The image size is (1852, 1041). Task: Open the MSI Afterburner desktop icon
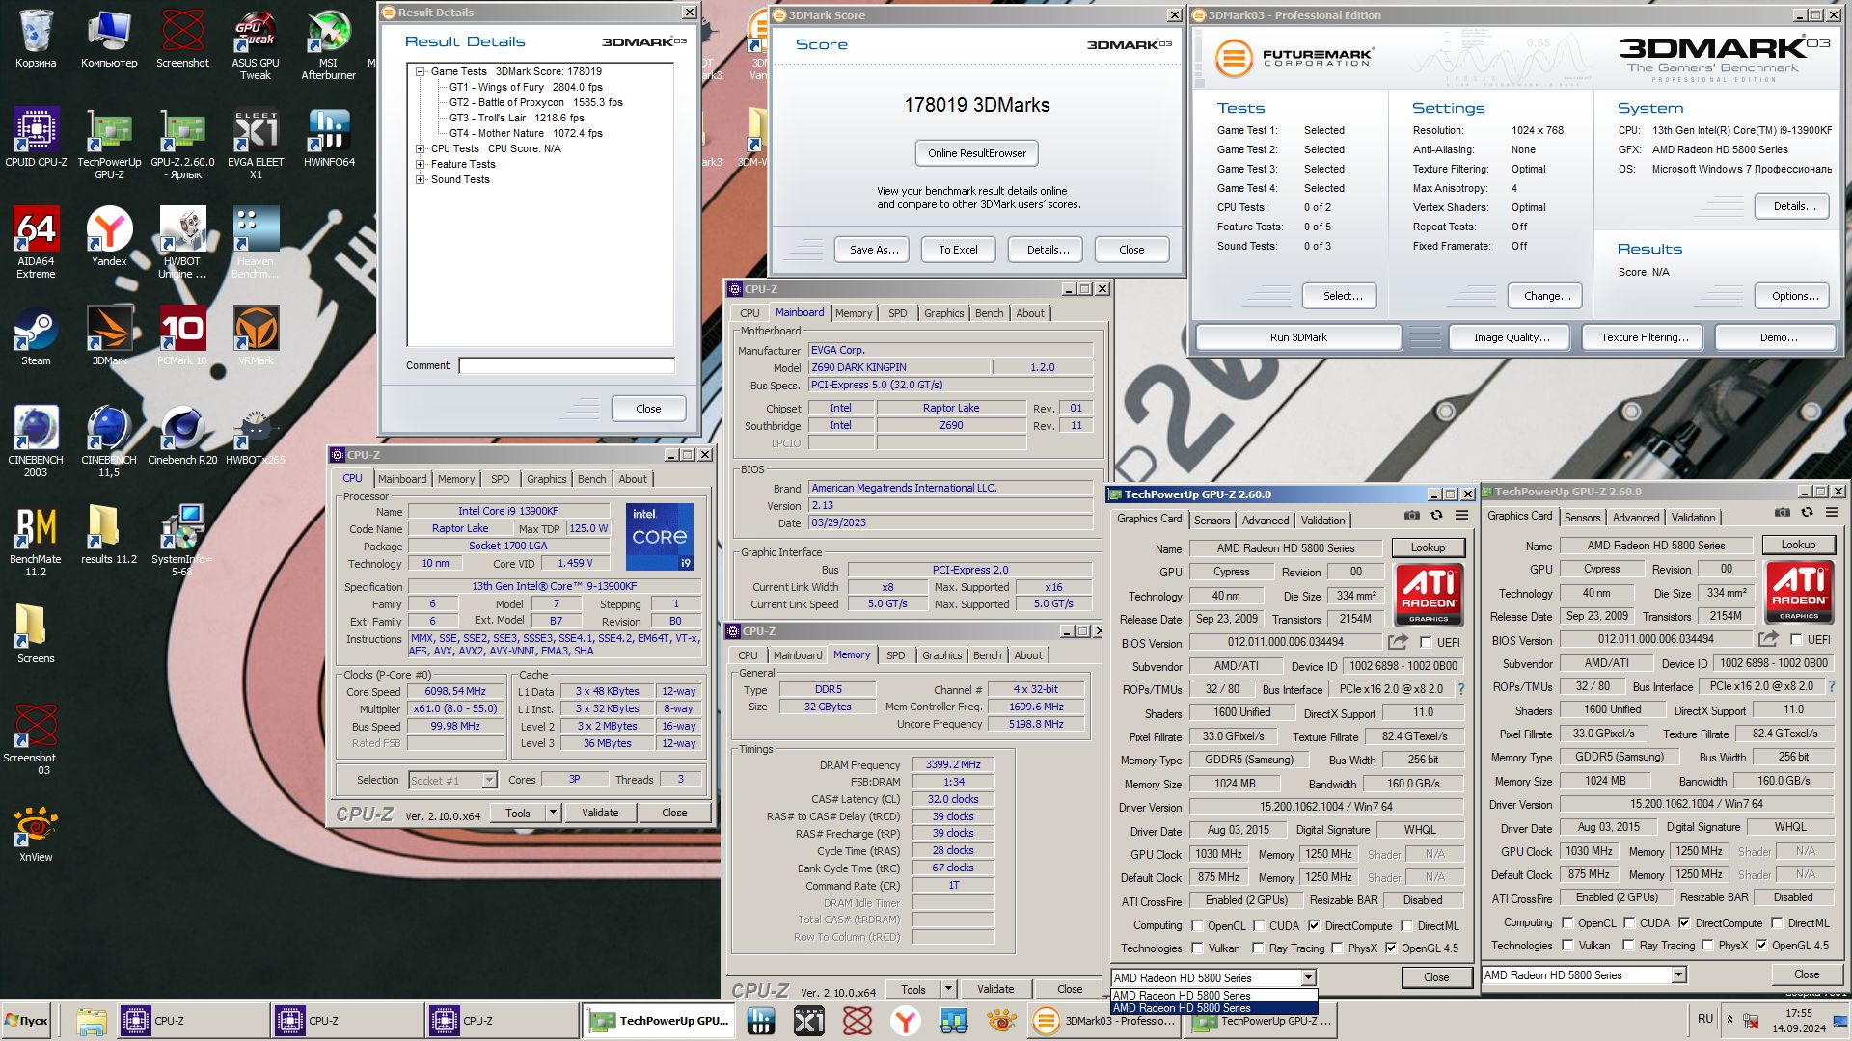click(328, 43)
